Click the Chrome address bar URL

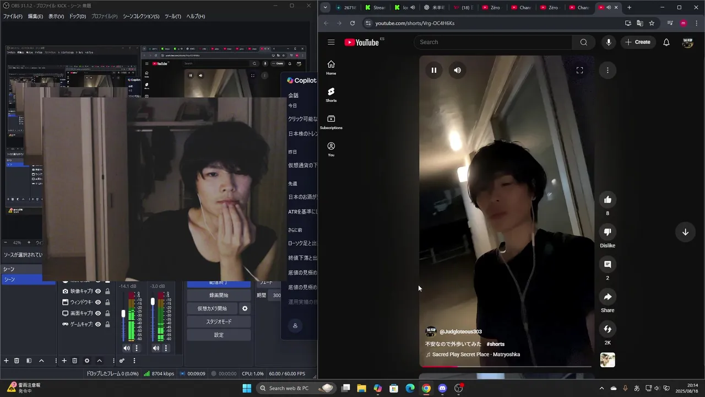click(x=415, y=23)
